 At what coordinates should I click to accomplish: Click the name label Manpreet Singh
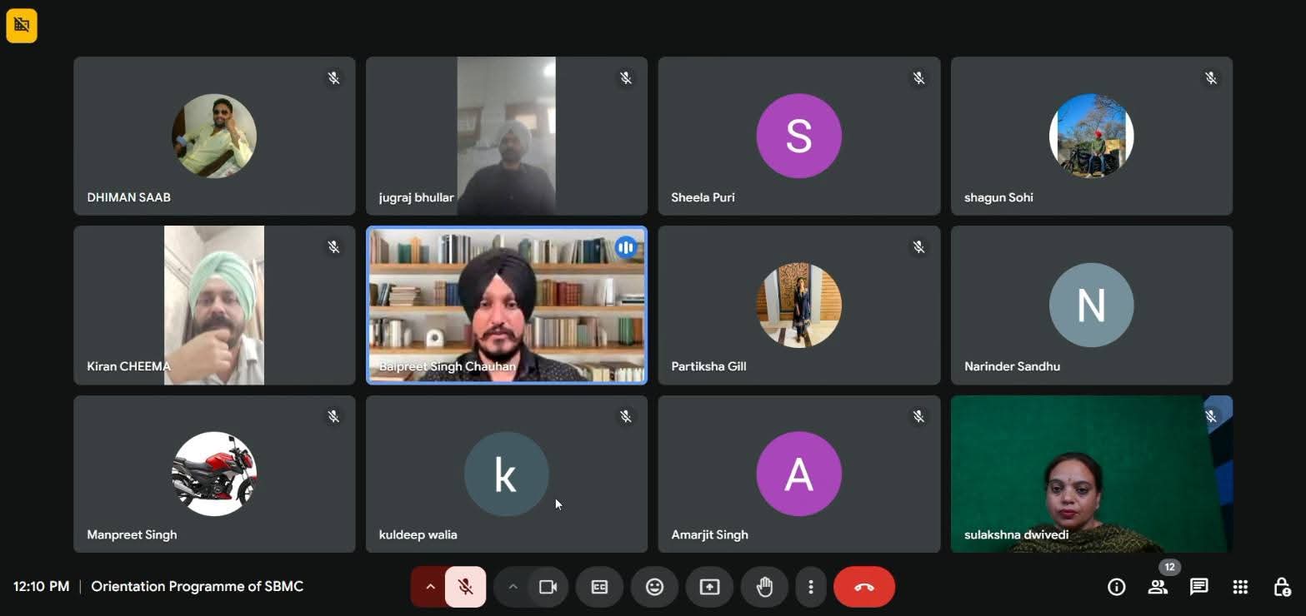click(132, 534)
